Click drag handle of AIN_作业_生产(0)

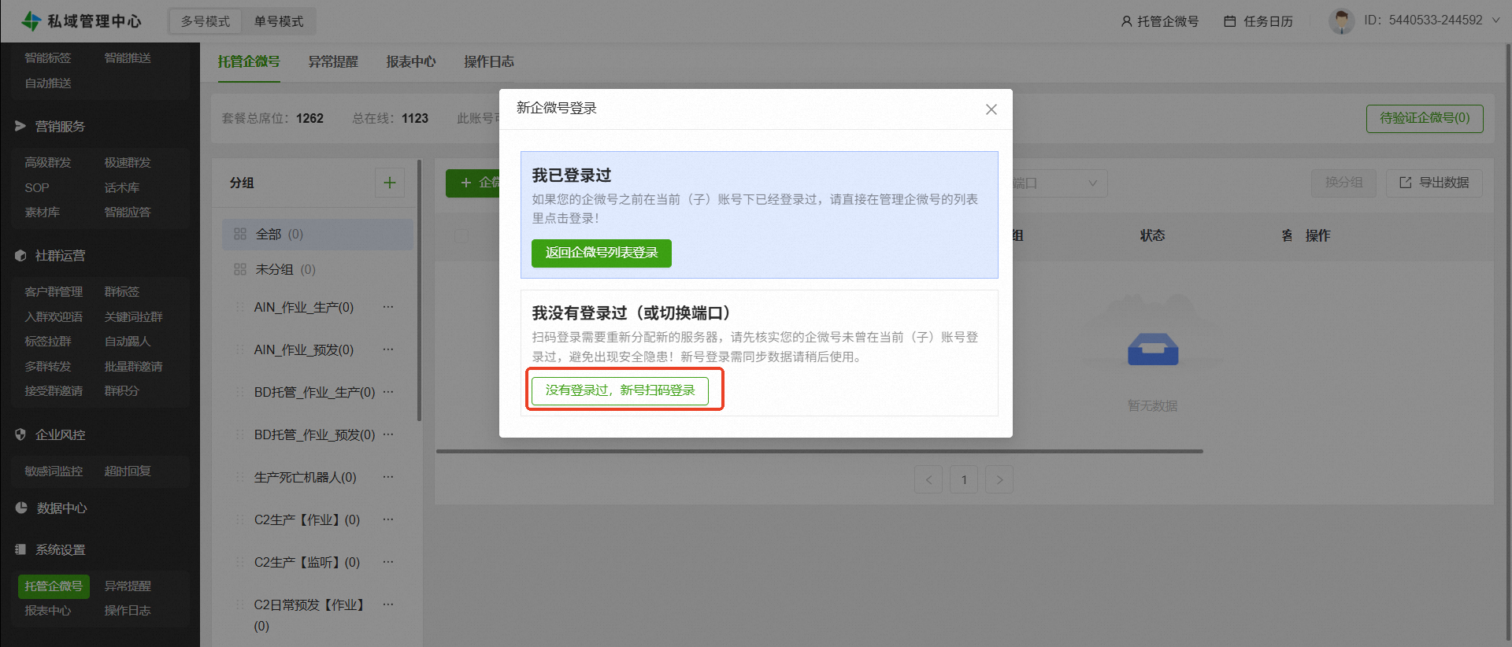pos(240,308)
